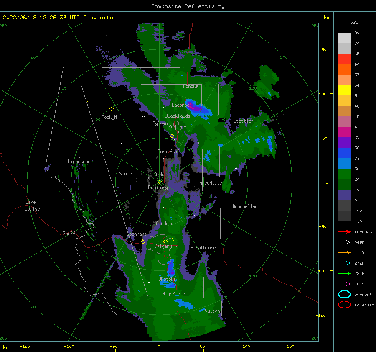Click the ThreeHills label
The width and height of the screenshot is (376, 352).
210,183
